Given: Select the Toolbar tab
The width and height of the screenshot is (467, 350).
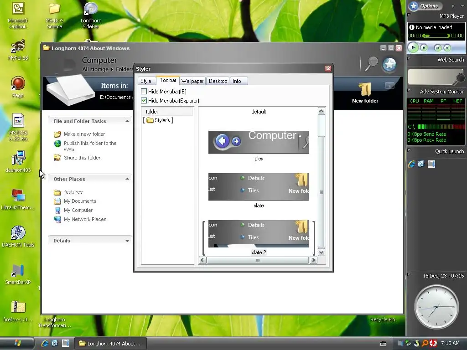Looking at the screenshot, I should pyautogui.click(x=168, y=80).
